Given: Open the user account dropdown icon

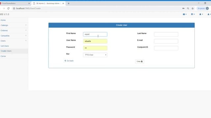Looking at the screenshot, I should [x=209, y=14].
